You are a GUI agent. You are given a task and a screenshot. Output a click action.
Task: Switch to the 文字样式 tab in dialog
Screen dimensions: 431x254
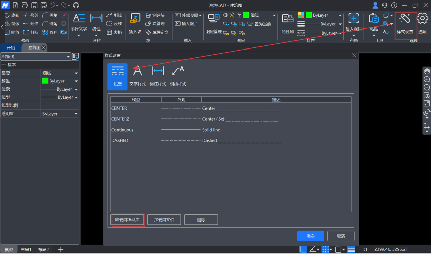click(138, 76)
